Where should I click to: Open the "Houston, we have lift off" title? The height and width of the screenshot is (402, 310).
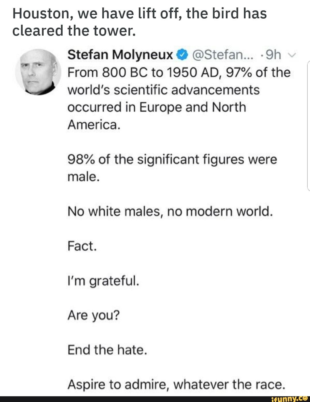click(x=140, y=13)
